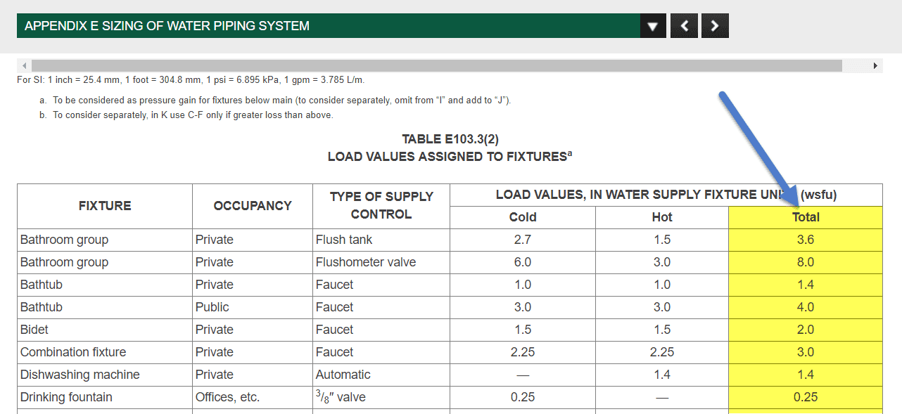The width and height of the screenshot is (902, 414).
Task: Click the Table E103.3(2) title
Action: (x=450, y=139)
